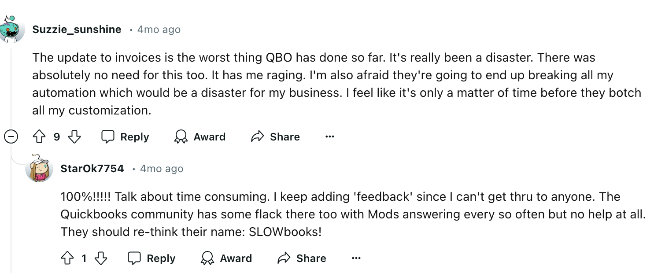Upvote StarOk7754's reply
This screenshot has width=665, height=273.
(67, 258)
